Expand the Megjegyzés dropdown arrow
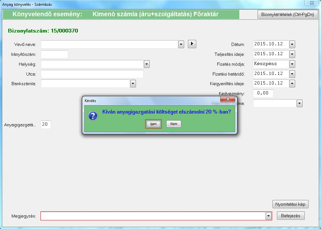Image resolution: width=321 pixels, height=229 pixels. 268,216
